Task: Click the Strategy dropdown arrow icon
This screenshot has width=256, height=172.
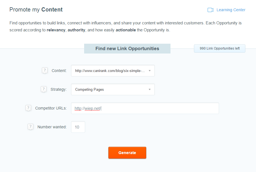Action: tap(150, 89)
